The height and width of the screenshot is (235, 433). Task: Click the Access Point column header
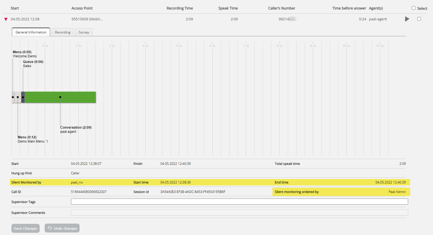[82, 8]
